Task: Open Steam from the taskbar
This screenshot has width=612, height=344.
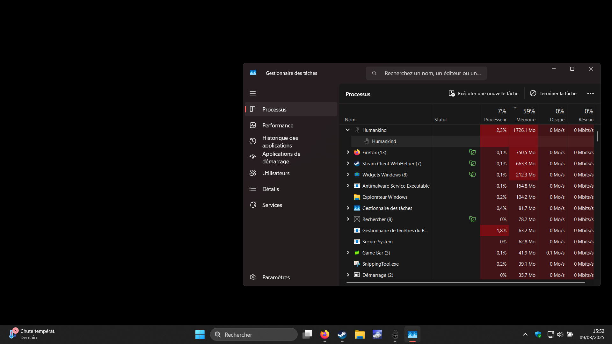Action: [x=342, y=335]
